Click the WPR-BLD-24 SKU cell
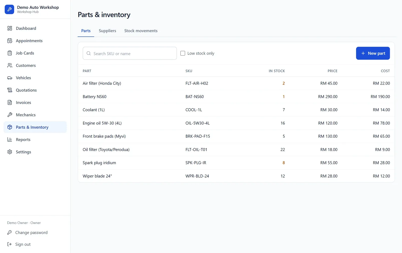 pos(197,176)
